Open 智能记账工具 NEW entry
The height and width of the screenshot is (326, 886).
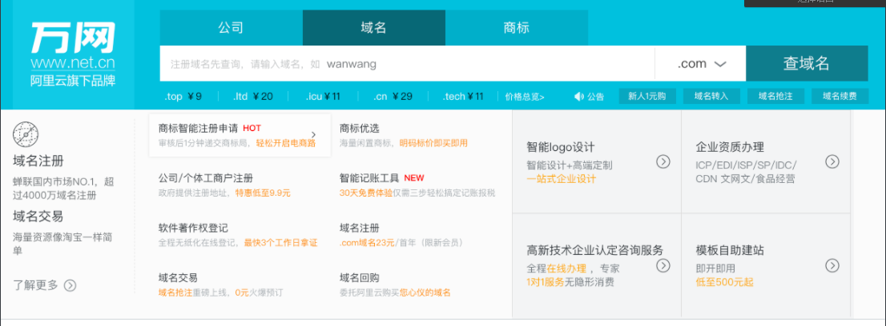tap(382, 178)
